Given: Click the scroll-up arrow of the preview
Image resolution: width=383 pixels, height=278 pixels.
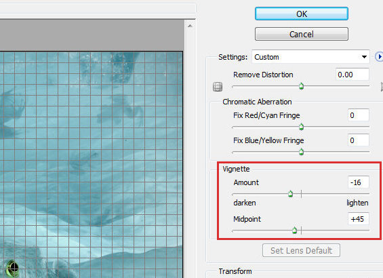Looking at the screenshot, I should click(190, 26).
